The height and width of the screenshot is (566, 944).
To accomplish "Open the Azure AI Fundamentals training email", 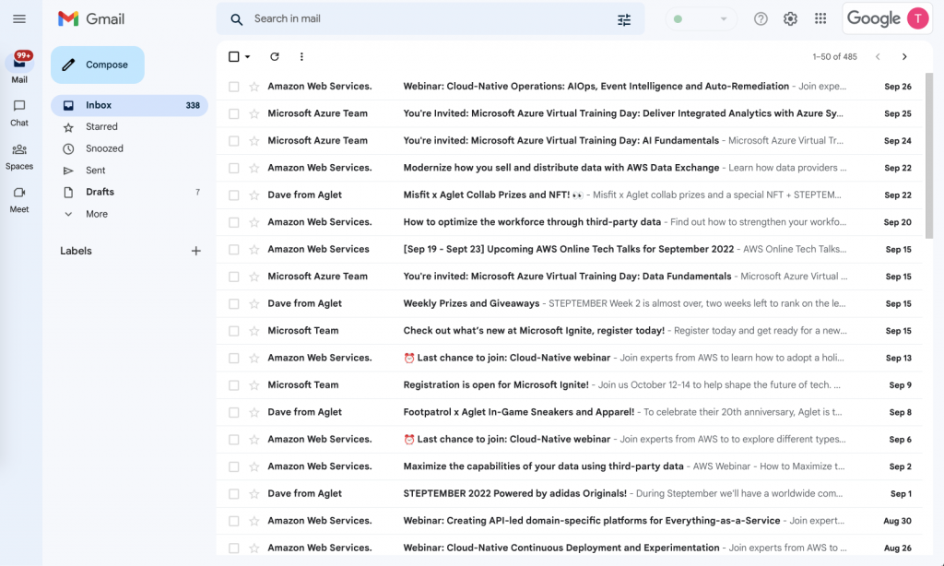I will pyautogui.click(x=570, y=141).
